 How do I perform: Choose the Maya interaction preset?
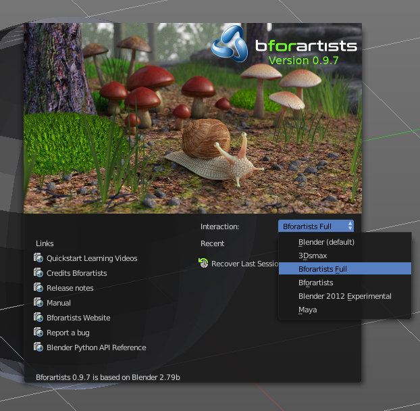345,310
